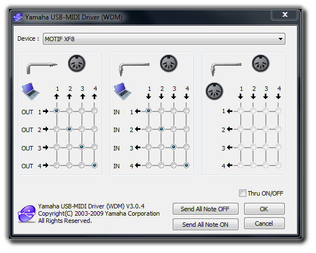Viewport: 316px width, 253px height.
Task: Click the 'Yamaha USB-MIDI Driver (WDM) V3.0.4' version text
Action: point(91,206)
